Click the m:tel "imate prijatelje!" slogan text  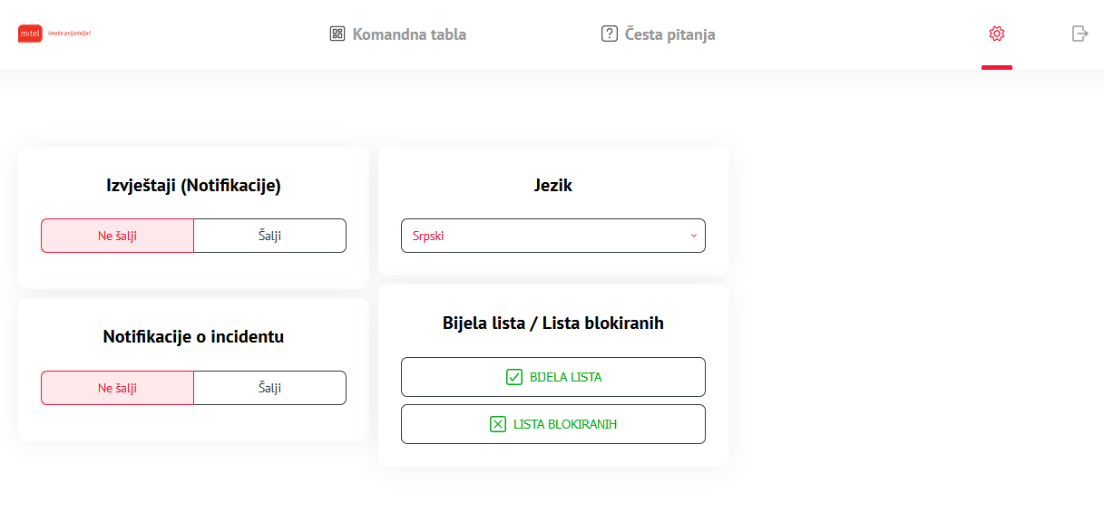point(69,34)
